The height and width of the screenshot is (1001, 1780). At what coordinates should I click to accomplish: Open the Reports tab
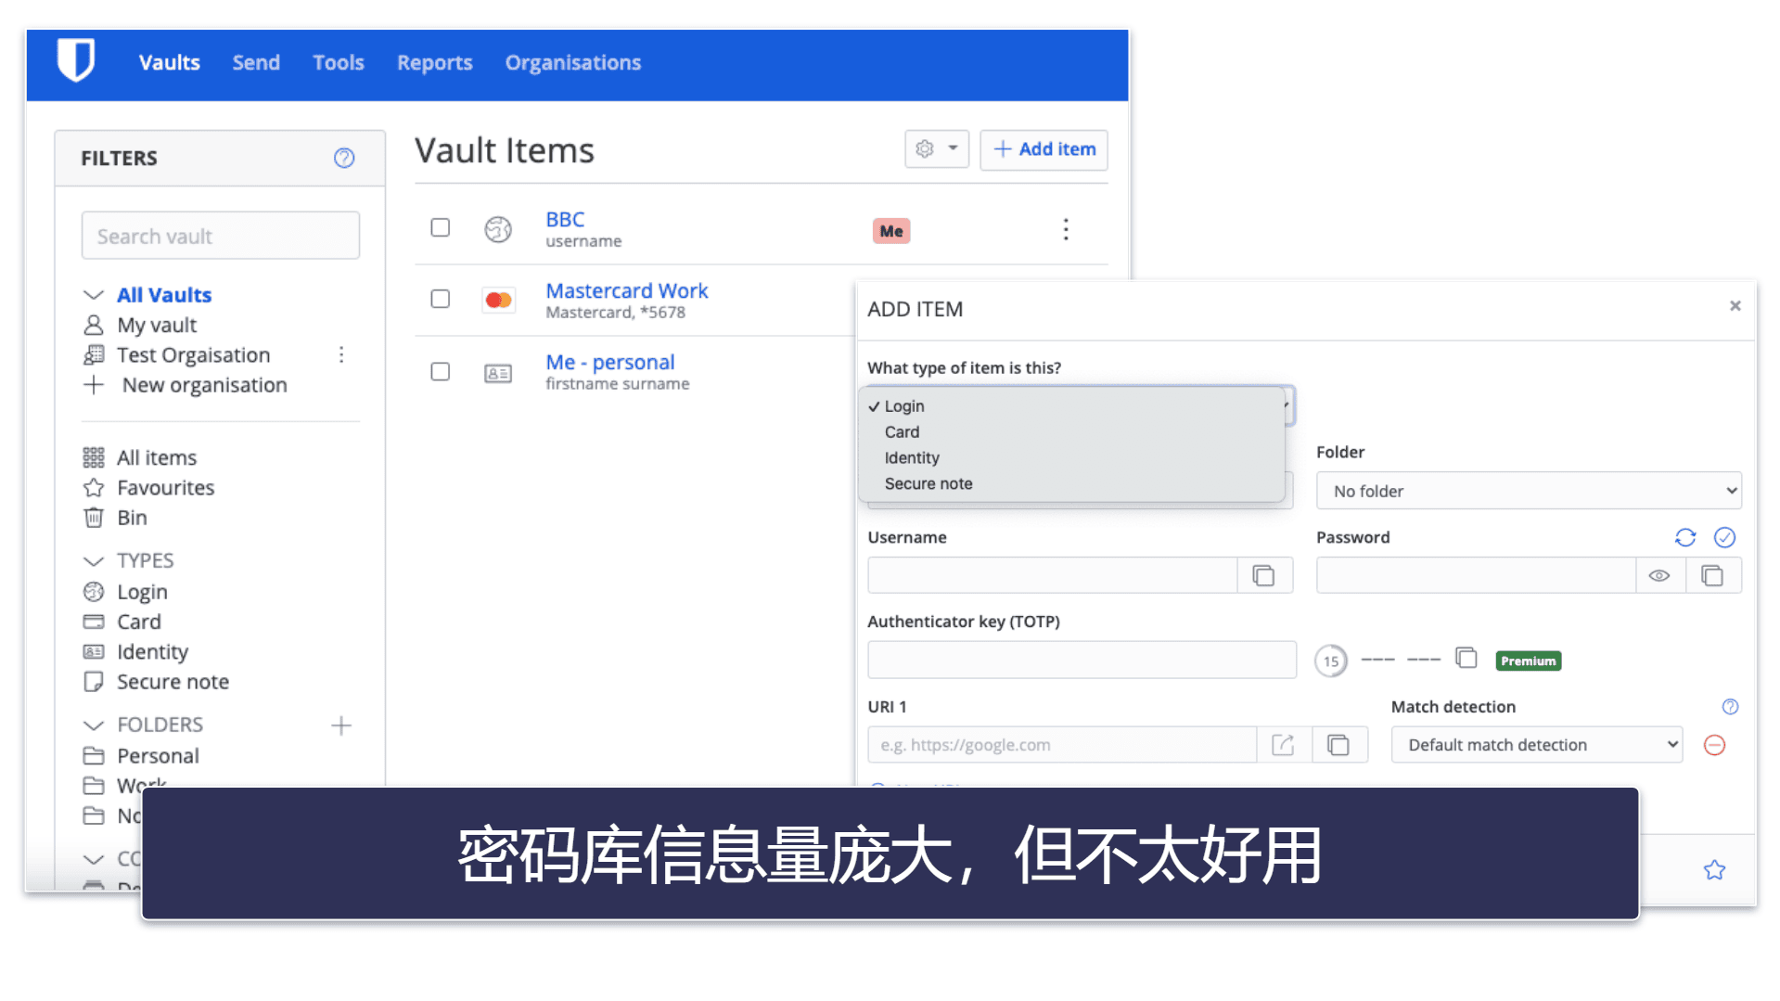[x=435, y=62]
